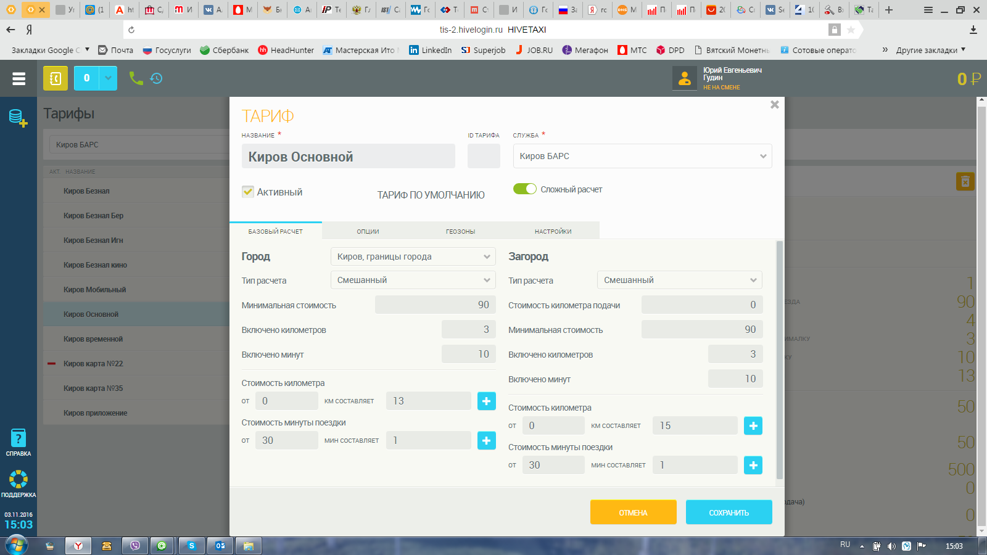Click the add database icon in sidebar
This screenshot has width=987, height=555.
18,118
